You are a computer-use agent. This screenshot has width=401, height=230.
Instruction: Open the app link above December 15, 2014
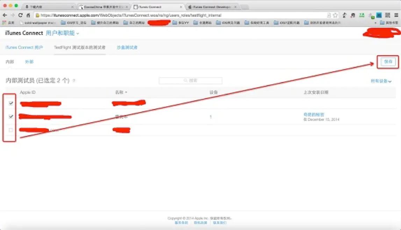pyautogui.click(x=314, y=115)
